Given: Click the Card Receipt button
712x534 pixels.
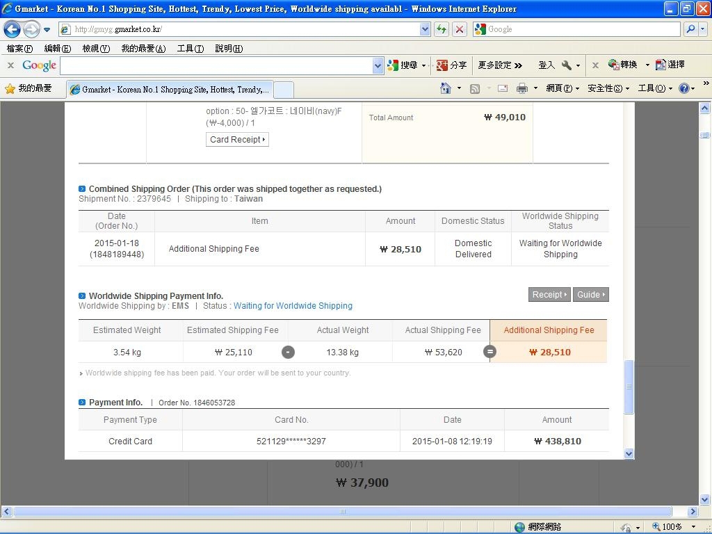Looking at the screenshot, I should pyautogui.click(x=237, y=139).
